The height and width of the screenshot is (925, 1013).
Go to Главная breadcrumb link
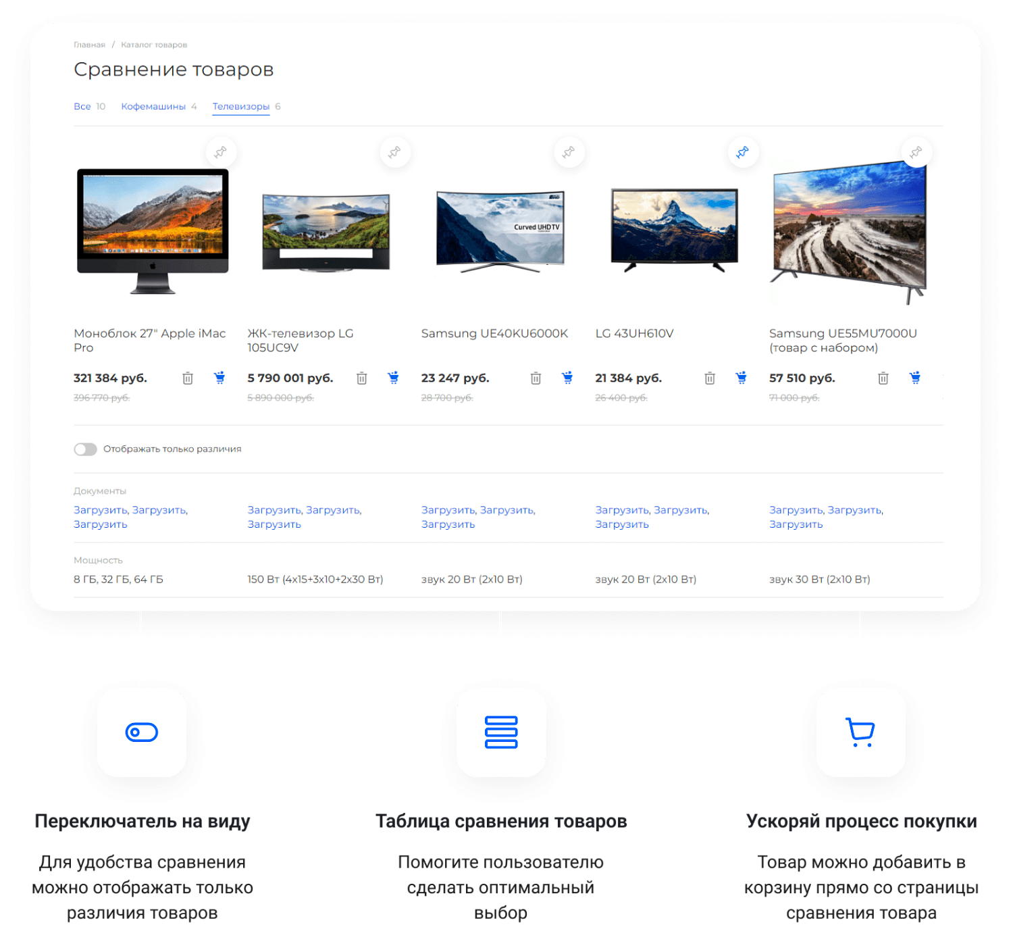point(89,45)
